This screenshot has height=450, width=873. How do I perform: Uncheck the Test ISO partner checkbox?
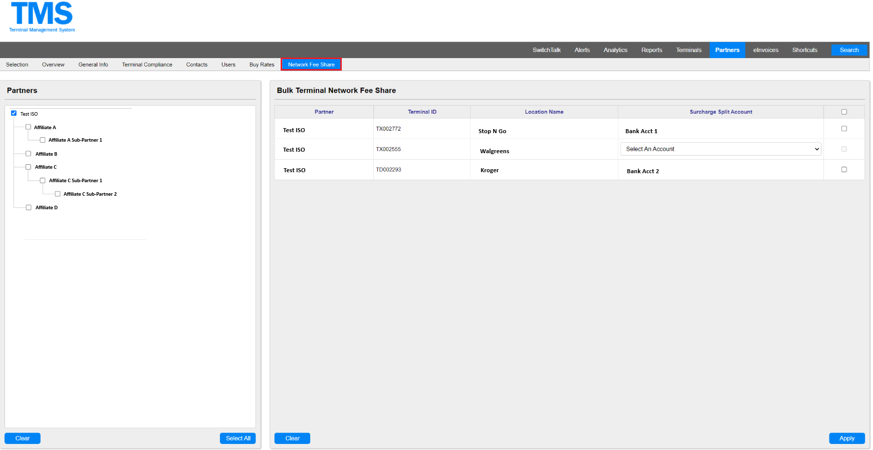(14, 113)
